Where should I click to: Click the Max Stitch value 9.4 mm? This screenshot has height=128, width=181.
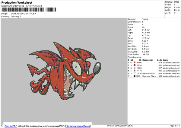tap(146, 46)
